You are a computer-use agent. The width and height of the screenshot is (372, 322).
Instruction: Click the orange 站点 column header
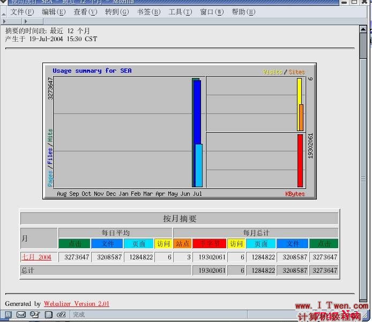tap(182, 243)
